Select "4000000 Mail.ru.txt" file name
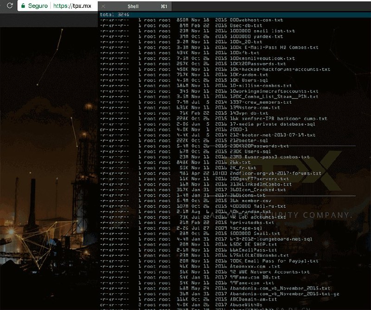 click(x=258, y=206)
